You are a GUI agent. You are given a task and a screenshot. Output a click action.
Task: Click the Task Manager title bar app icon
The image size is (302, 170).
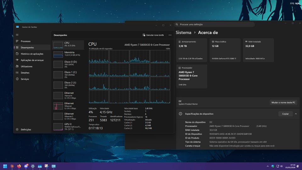click(x=18, y=27)
